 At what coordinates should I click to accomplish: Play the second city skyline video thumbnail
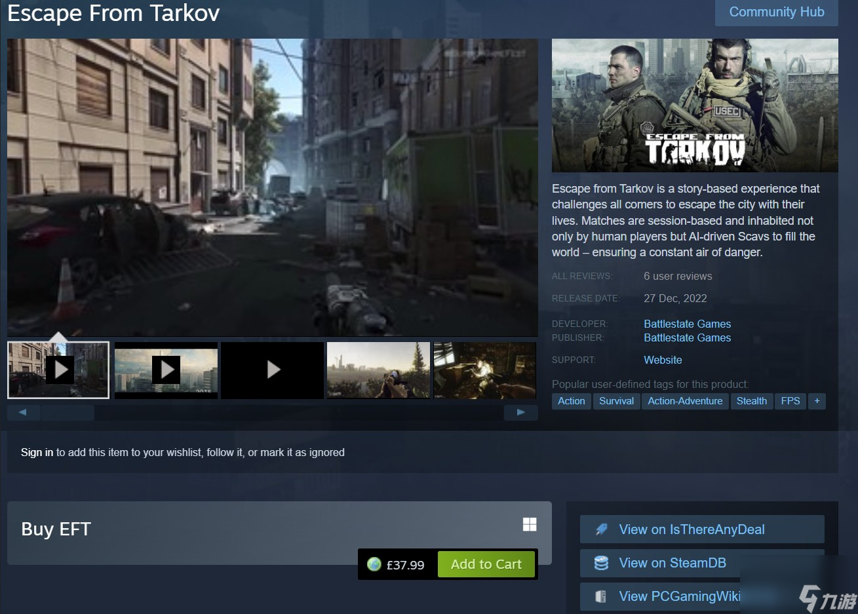tap(166, 370)
